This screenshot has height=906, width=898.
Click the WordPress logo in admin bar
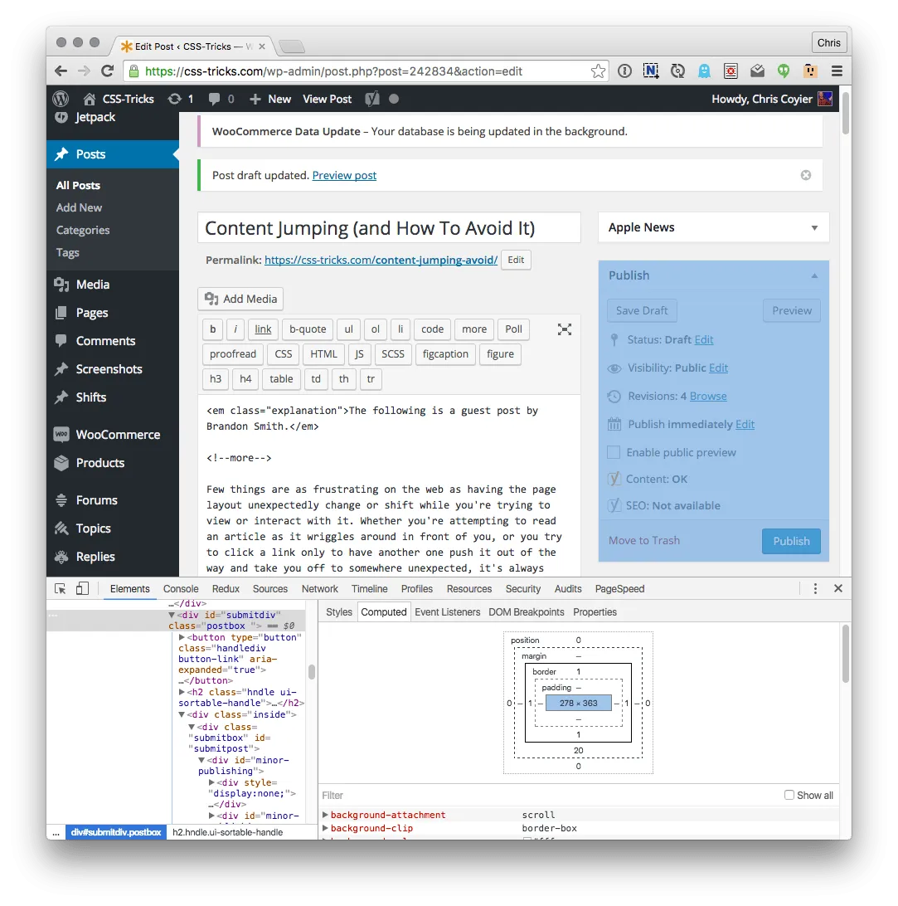click(x=61, y=99)
